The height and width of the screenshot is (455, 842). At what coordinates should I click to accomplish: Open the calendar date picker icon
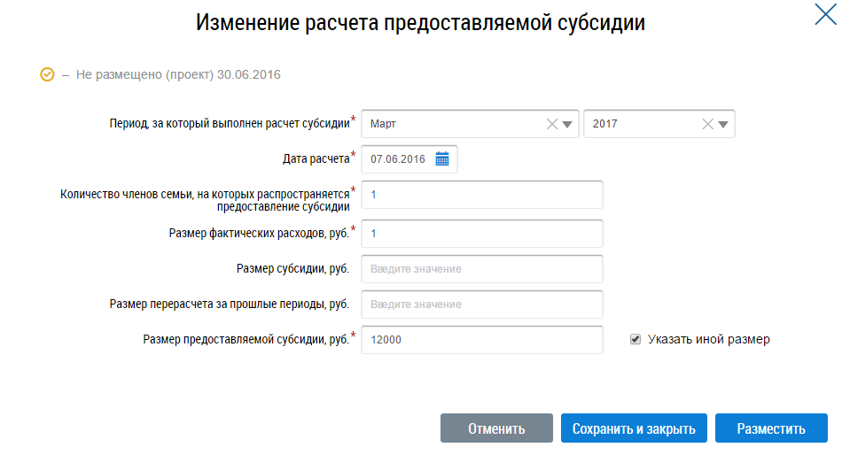tap(442, 159)
